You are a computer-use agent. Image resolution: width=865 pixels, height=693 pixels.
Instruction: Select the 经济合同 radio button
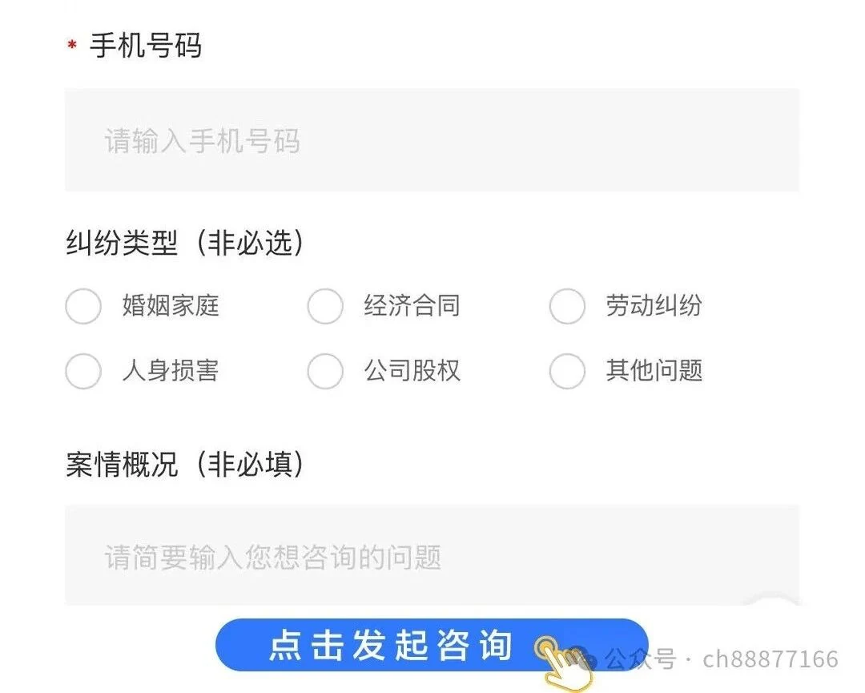pyautogui.click(x=325, y=306)
